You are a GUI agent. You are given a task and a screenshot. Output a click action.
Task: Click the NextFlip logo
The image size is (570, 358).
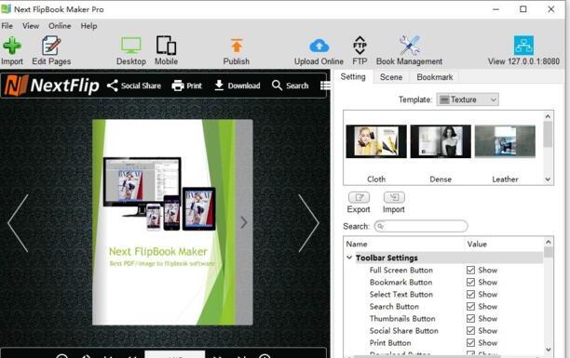pos(52,86)
